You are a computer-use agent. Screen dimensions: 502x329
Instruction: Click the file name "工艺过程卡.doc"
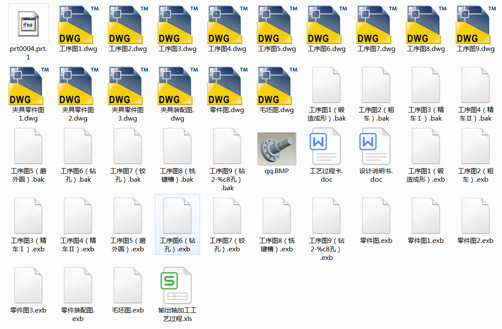click(327, 175)
